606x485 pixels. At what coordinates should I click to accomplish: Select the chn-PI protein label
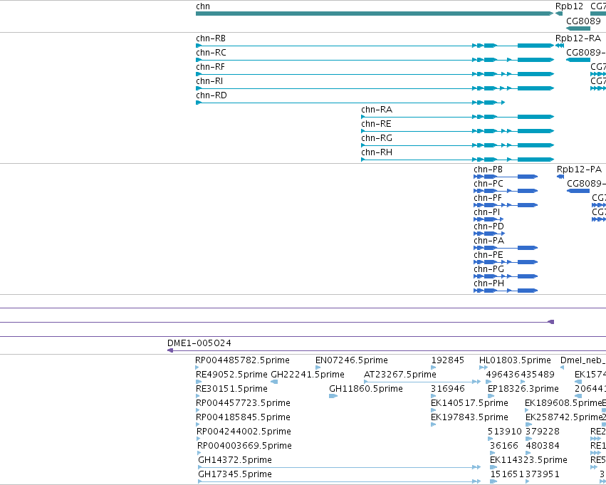(x=486, y=212)
